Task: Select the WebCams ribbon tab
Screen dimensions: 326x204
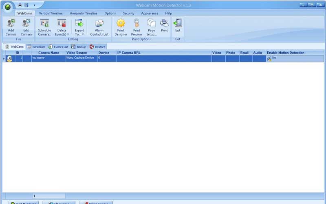Action: 25,13
